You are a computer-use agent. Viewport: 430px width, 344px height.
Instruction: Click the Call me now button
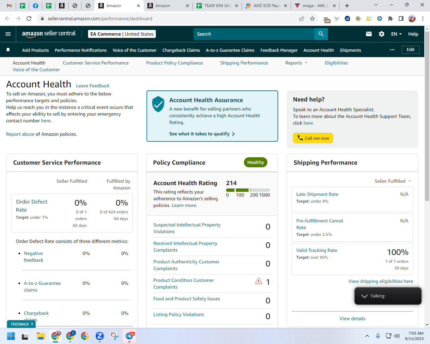pyautogui.click(x=313, y=138)
